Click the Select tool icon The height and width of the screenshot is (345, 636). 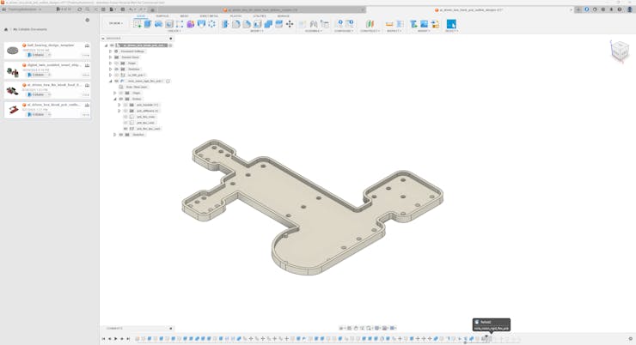(x=451, y=24)
